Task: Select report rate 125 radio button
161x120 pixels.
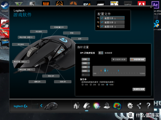Action: click(x=83, y=85)
